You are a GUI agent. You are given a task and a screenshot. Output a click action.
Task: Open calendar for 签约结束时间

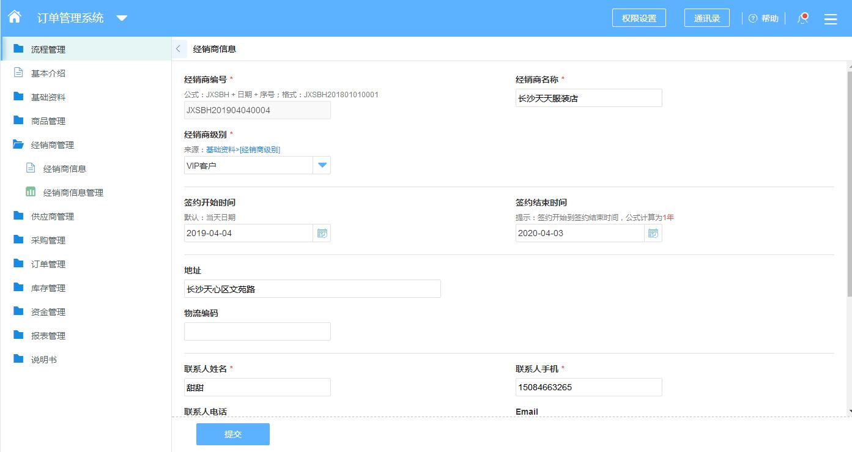pos(653,233)
